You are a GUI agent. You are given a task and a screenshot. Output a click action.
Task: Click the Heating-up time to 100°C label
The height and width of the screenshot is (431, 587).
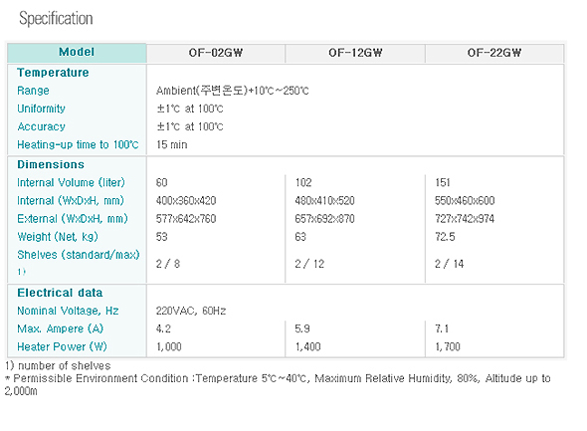coord(78,144)
